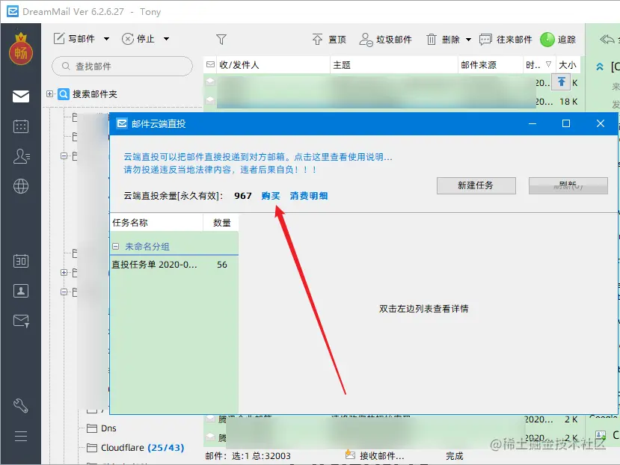Select task row 直投任务单 2020-0...
This screenshot has height=465, width=620.
pos(174,265)
